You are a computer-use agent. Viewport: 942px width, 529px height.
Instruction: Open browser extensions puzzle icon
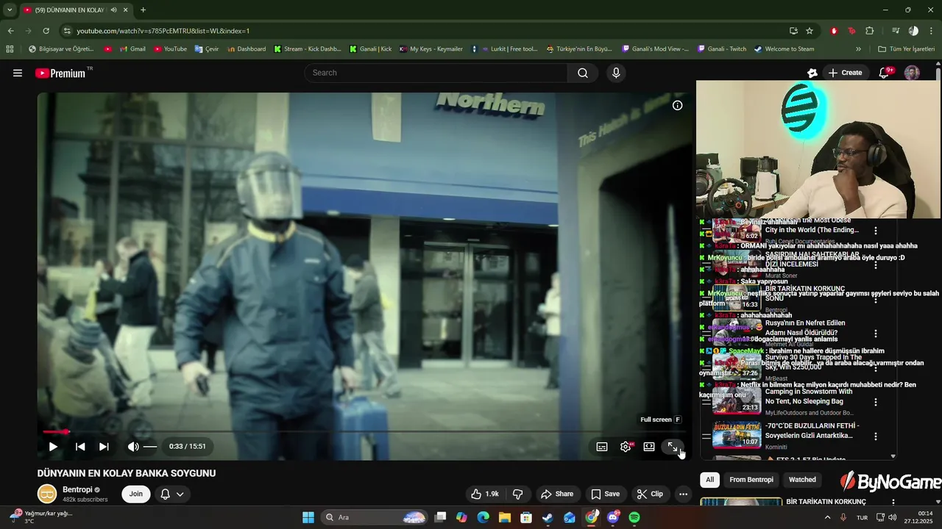coord(869,31)
